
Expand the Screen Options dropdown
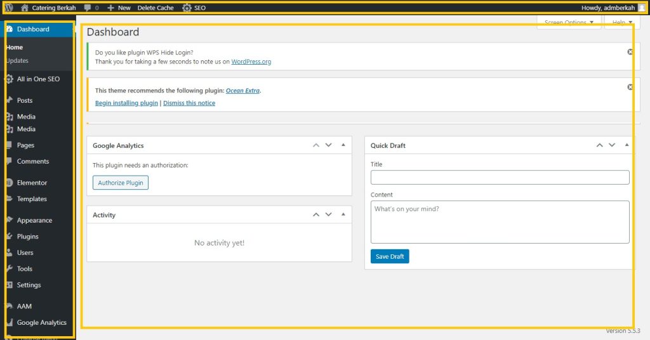(x=569, y=22)
